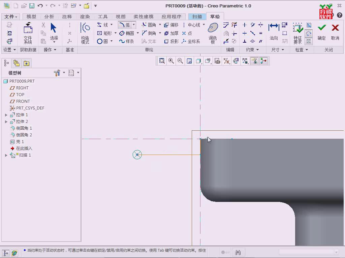Cancel the sketch with red X

click(x=335, y=32)
